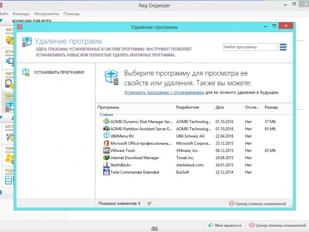Click the large box-and-trash header icon
Viewport: 309px width, 232px height.
pyautogui.click(x=27, y=41)
